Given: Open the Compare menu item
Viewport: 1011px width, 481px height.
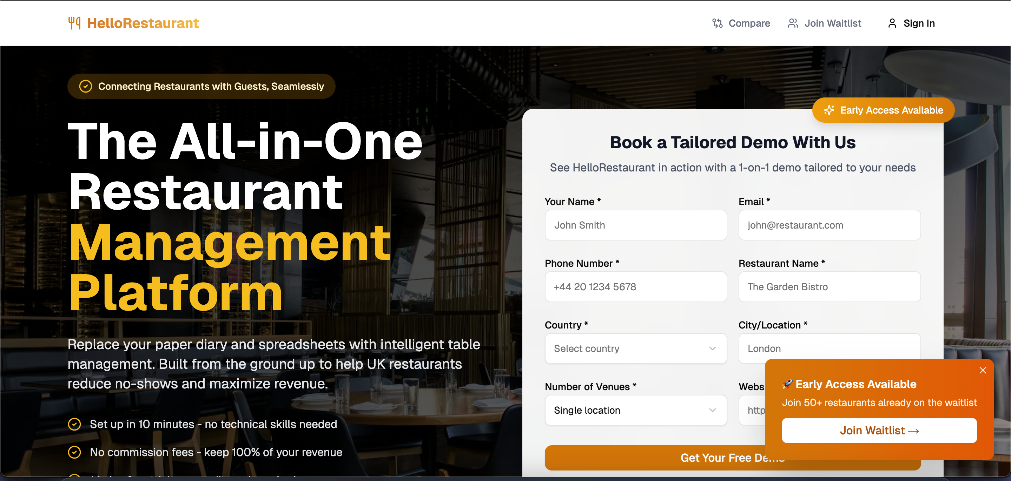Looking at the screenshot, I should pyautogui.click(x=741, y=23).
